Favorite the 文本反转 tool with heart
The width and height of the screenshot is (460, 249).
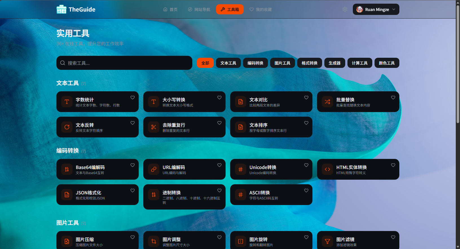click(x=133, y=123)
